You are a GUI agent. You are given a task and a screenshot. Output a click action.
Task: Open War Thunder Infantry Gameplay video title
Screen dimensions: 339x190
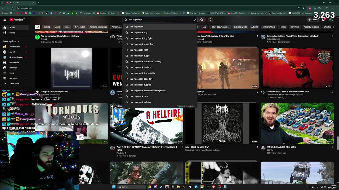click(x=147, y=148)
